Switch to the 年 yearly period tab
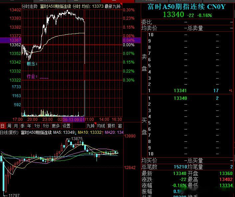Screen dimensions: 235x197 tap(29, 126)
